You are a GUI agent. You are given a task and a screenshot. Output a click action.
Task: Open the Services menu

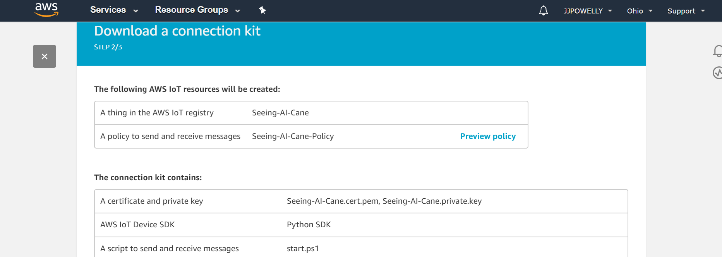pos(108,10)
